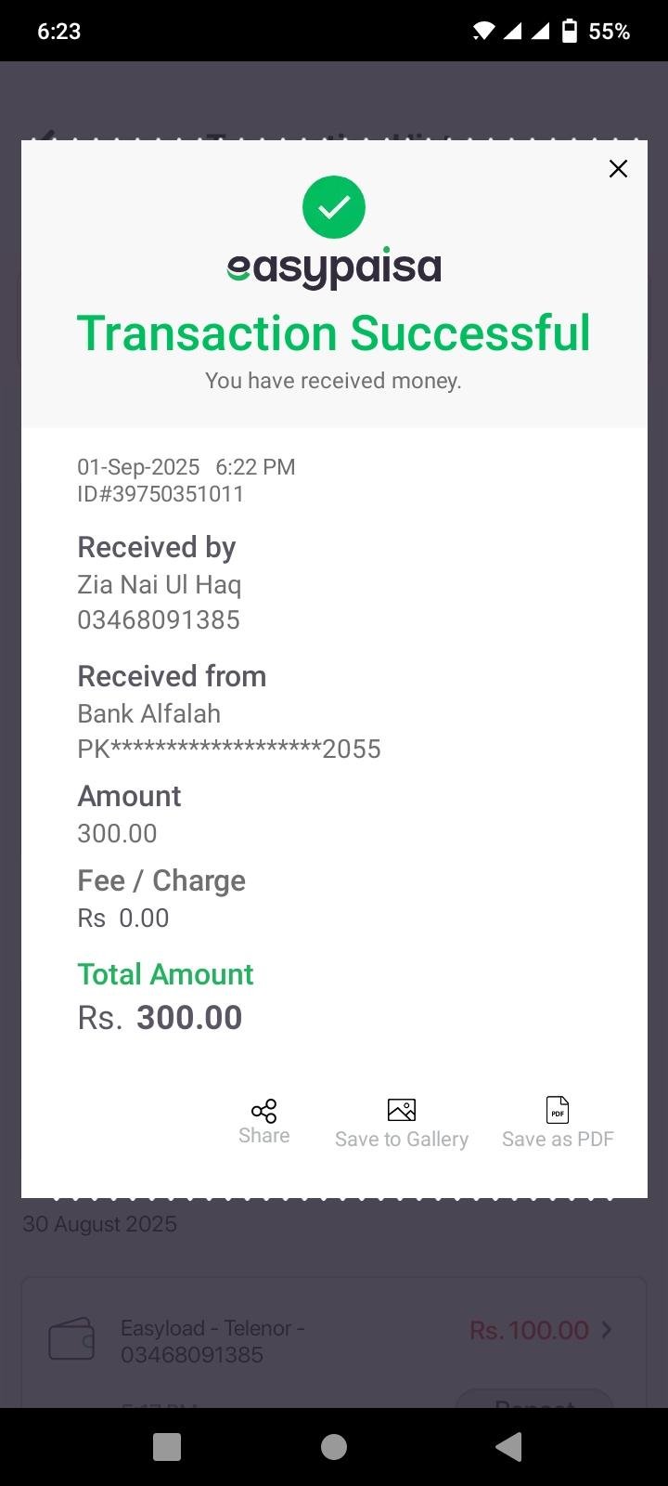Tap the Save as PDF document icon

[x=558, y=1110]
